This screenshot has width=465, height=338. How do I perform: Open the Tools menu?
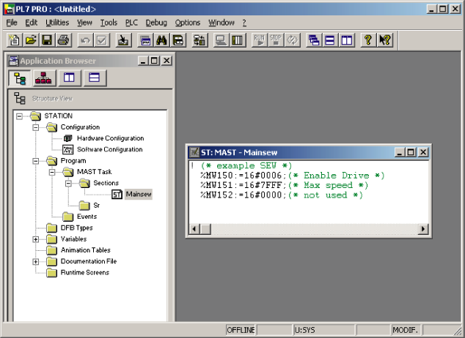point(109,23)
